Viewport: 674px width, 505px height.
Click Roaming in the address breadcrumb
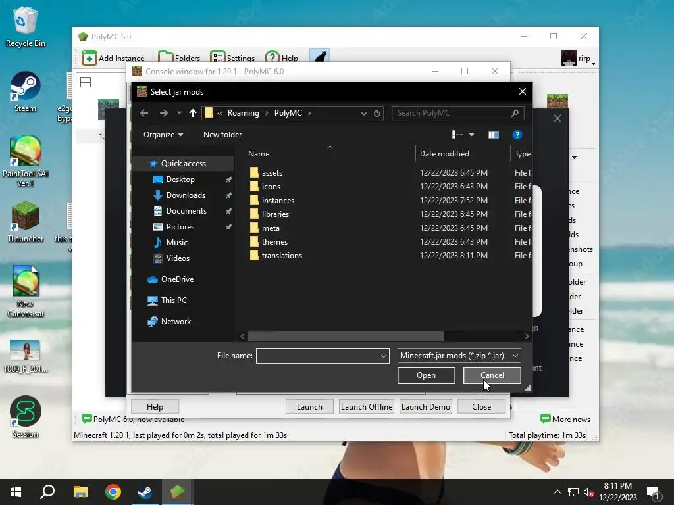point(244,113)
